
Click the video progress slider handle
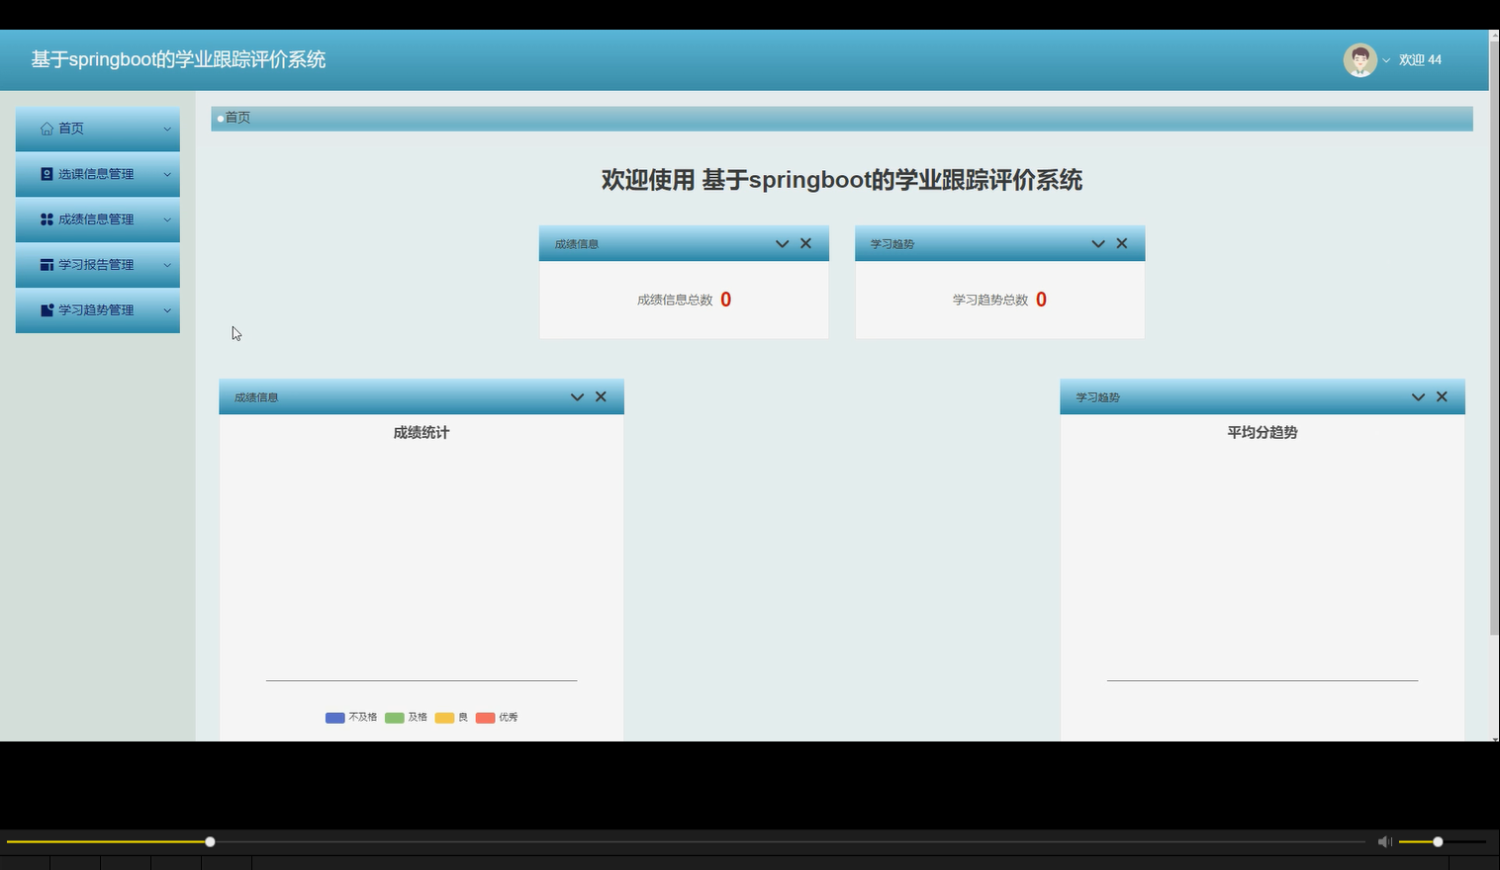pos(210,841)
